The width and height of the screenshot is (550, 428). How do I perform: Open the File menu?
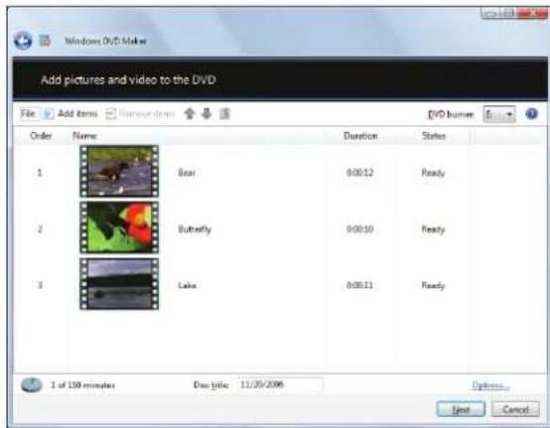coord(28,113)
